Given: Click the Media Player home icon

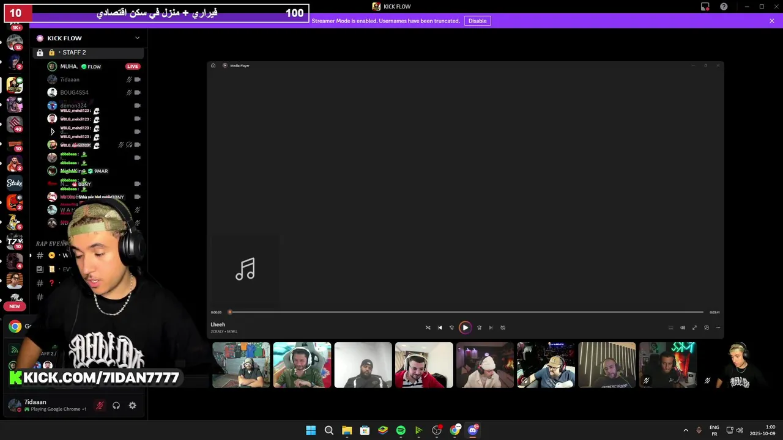Looking at the screenshot, I should click(213, 65).
